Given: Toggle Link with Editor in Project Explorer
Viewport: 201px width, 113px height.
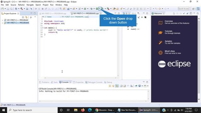Looking at the screenshot, I should 26,17.
